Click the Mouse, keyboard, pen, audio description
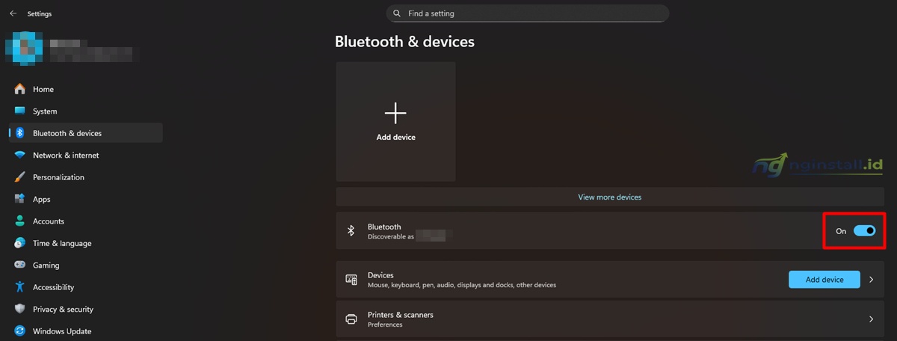This screenshot has width=897, height=341. [x=462, y=285]
